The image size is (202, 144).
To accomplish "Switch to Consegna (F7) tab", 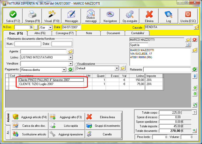I will pyautogui.click(x=64, y=33).
